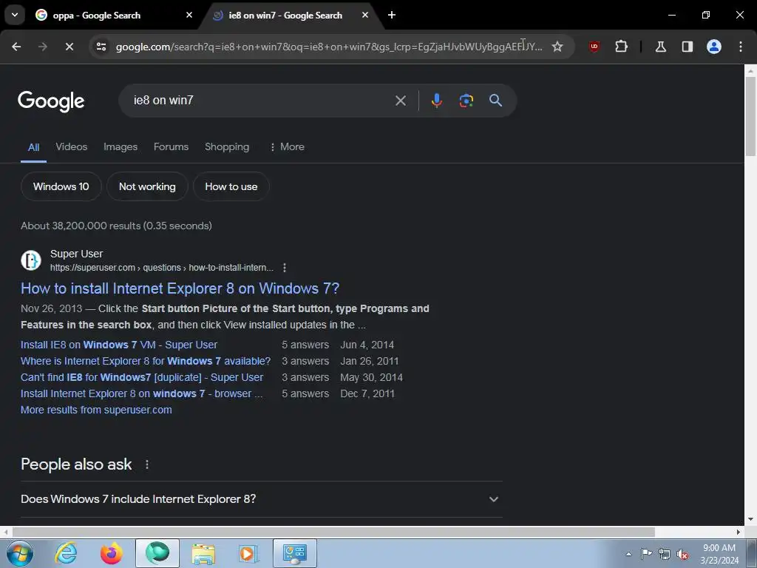Viewport: 757px width, 568px height.
Task: Start voice search with microphone icon
Action: pyautogui.click(x=436, y=101)
